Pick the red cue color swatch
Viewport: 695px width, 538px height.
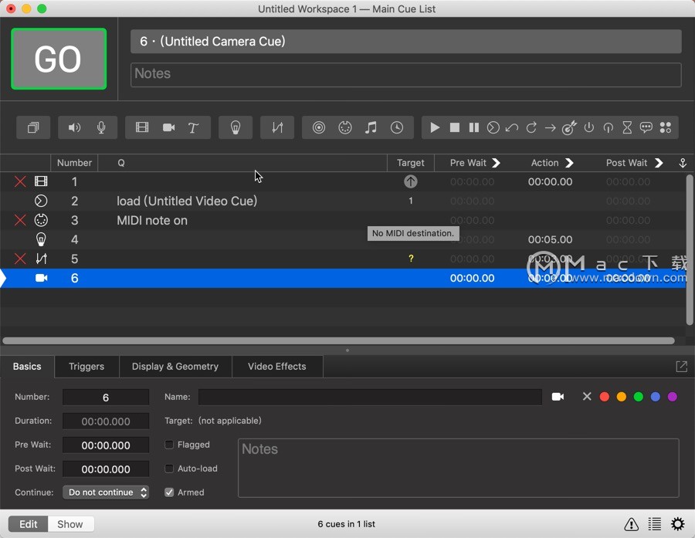605,397
